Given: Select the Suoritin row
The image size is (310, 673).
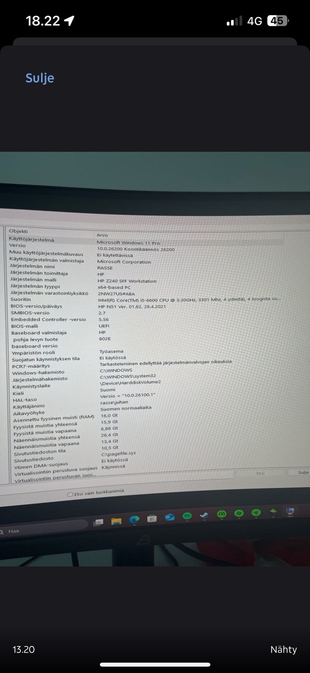Looking at the screenshot, I should (20, 299).
